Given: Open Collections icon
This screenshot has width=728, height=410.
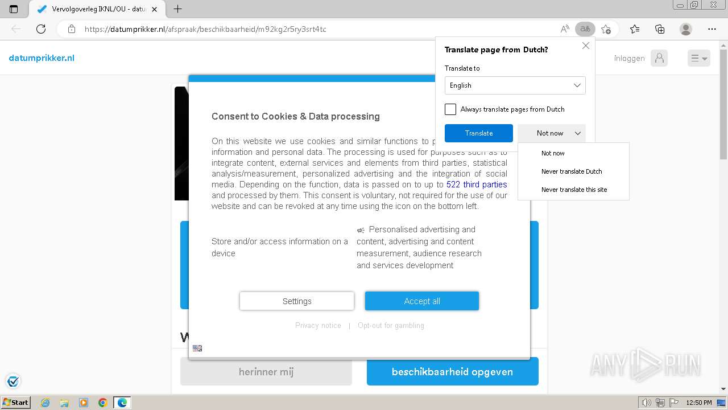Looking at the screenshot, I should pyautogui.click(x=660, y=29).
